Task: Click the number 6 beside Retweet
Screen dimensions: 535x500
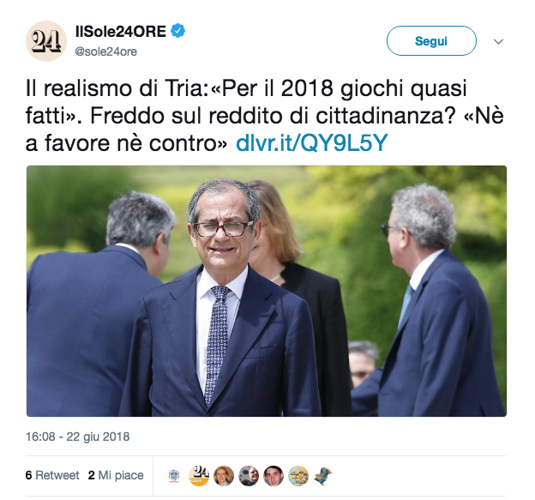Action: [28, 475]
